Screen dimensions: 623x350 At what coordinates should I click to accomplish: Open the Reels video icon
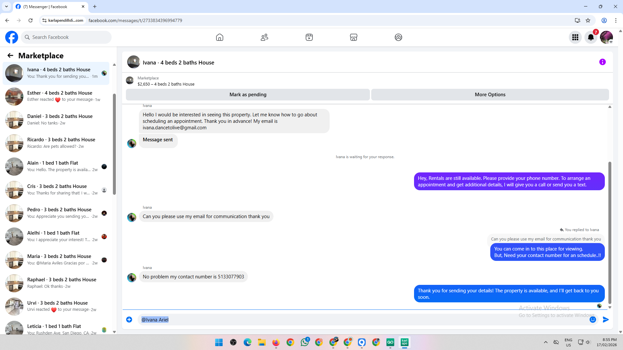coord(309,37)
